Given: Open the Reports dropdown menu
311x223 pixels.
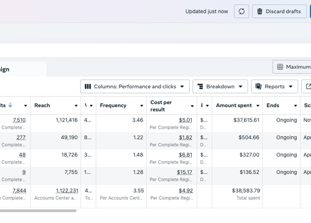Looking at the screenshot, I should tap(275, 87).
